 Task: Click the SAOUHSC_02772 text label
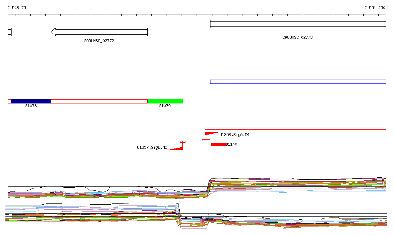coord(99,41)
